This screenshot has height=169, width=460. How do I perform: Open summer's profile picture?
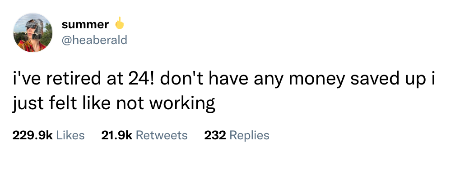pyautogui.click(x=33, y=33)
